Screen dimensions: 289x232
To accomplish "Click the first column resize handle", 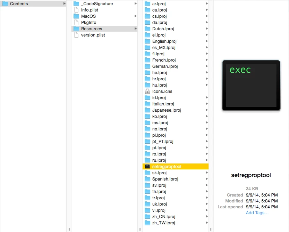I will [x=69, y=229].
